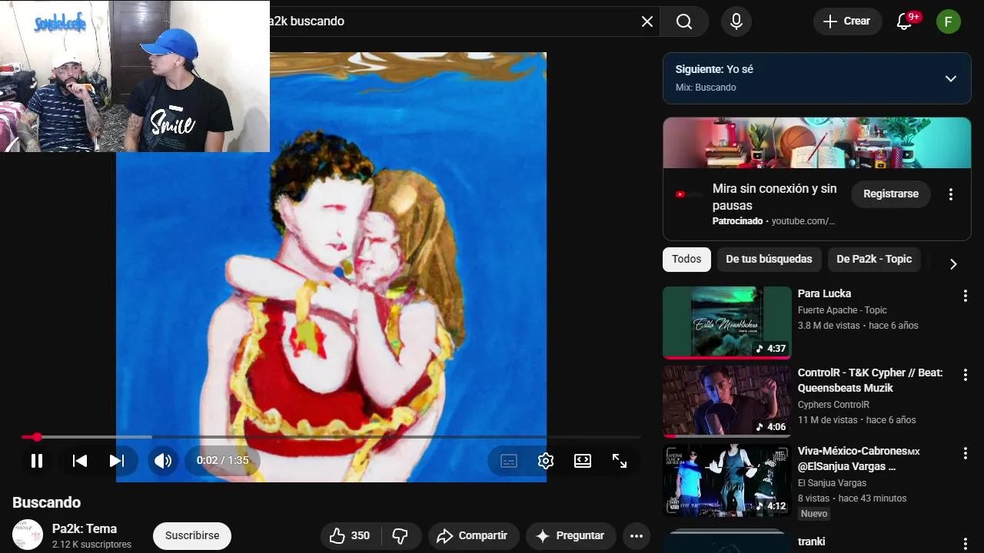
Task: Open Viva-México-Cabrones video title
Action: coord(859,459)
